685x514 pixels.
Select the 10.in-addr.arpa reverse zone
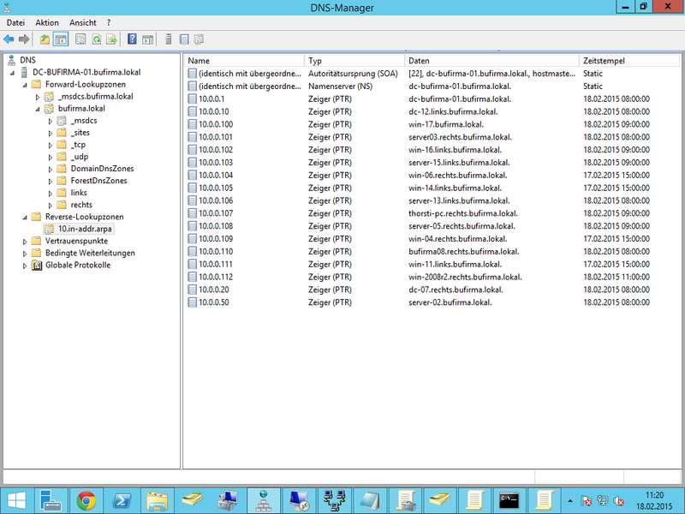click(x=85, y=229)
